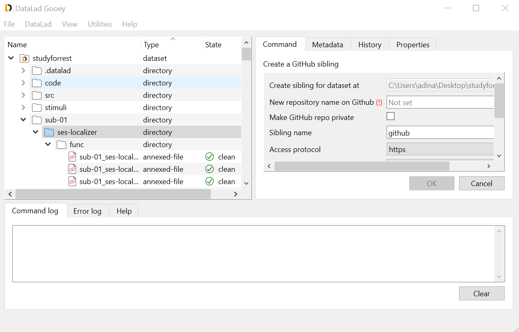Image resolution: width=519 pixels, height=332 pixels.
Task: Click the func folder icon
Action: click(61, 145)
